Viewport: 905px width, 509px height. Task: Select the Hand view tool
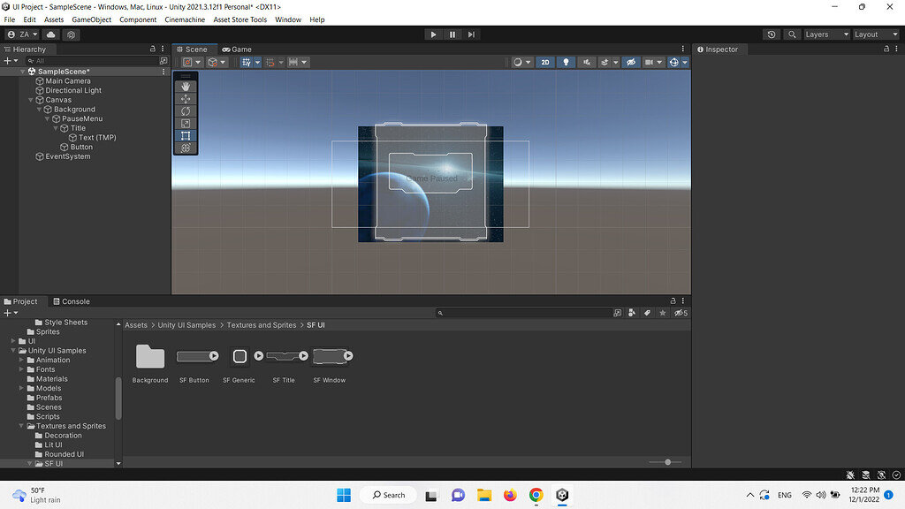coord(185,86)
